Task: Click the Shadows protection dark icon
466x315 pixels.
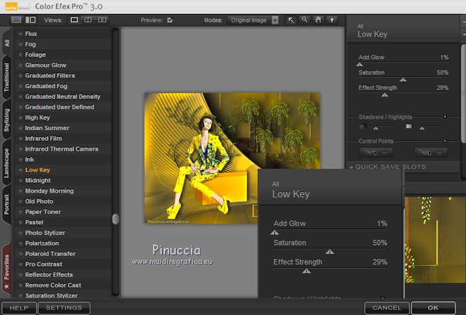Action: pyautogui.click(x=363, y=126)
